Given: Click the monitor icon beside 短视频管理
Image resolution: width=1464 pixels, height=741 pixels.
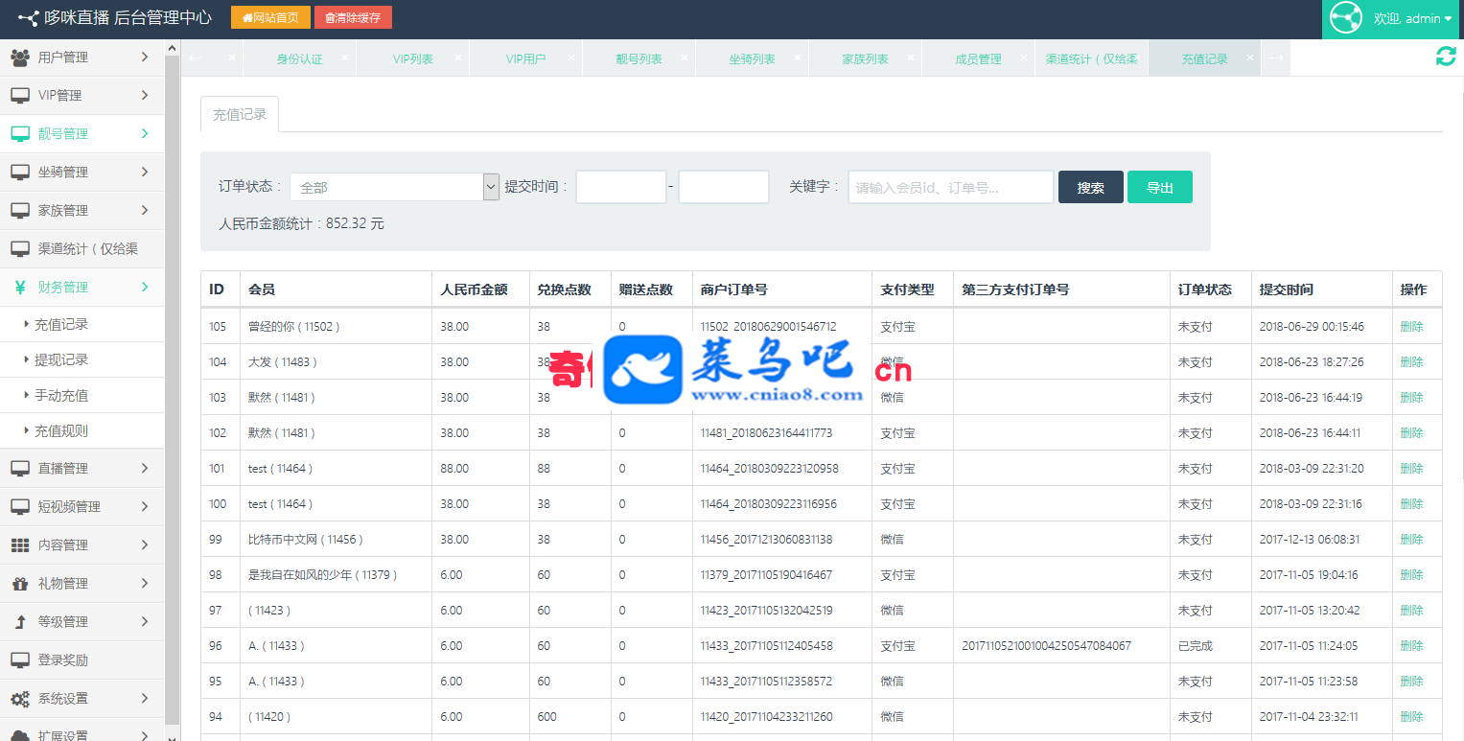Looking at the screenshot, I should pos(19,507).
